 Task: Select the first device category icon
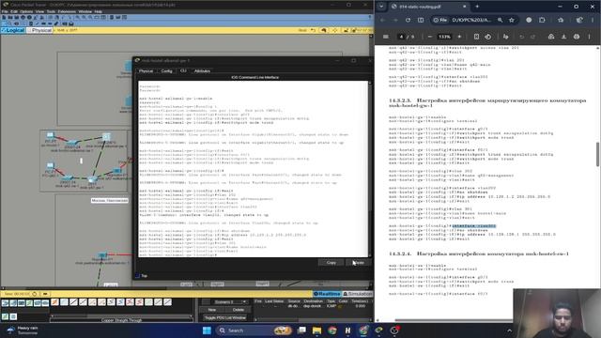[5, 303]
